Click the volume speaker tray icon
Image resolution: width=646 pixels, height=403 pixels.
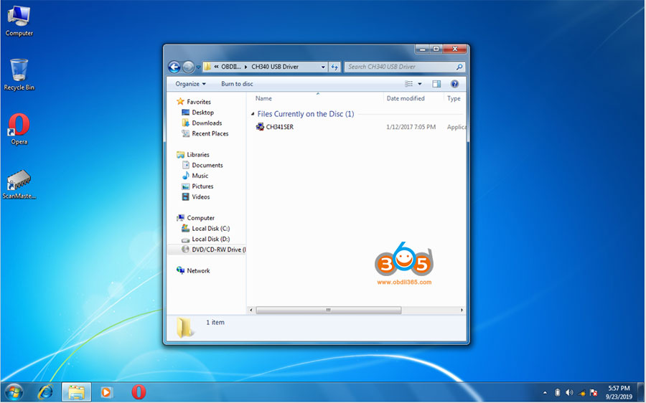(x=569, y=393)
